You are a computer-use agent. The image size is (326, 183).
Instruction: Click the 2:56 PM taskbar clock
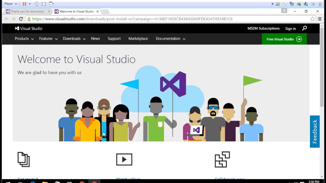(x=314, y=181)
